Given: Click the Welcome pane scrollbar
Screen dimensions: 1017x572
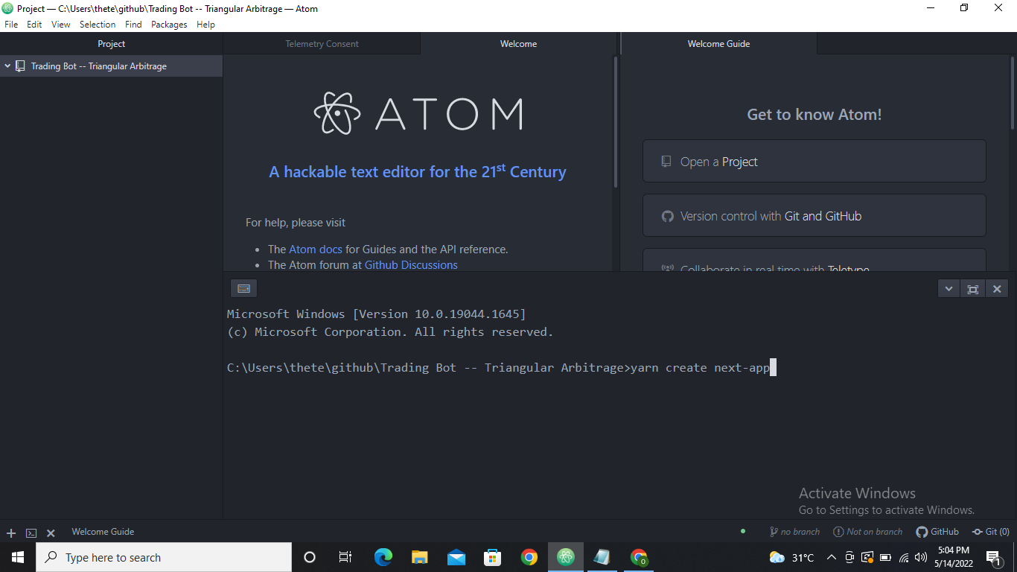Looking at the screenshot, I should (616, 123).
